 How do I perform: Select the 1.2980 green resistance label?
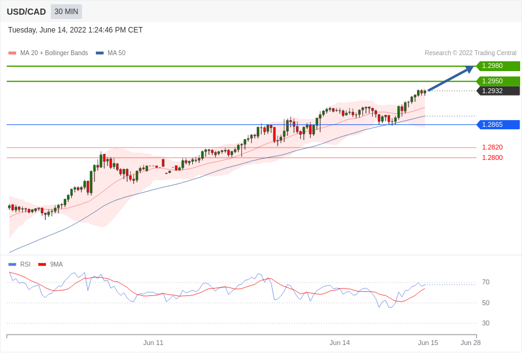[498, 66]
